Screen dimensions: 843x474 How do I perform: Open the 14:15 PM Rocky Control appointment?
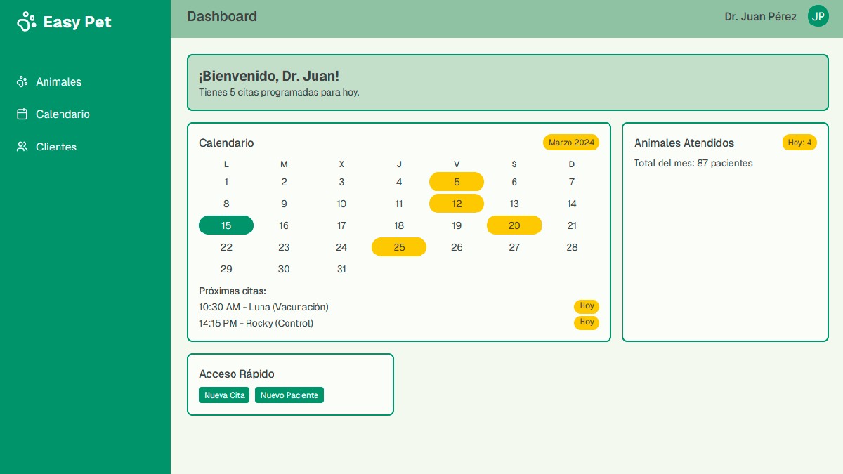click(x=256, y=323)
